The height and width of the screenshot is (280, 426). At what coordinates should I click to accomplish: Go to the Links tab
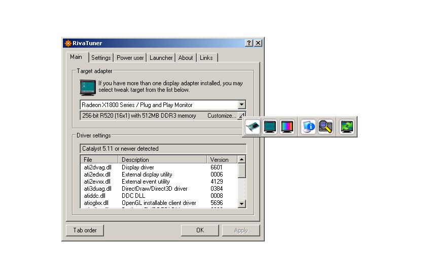tap(206, 58)
